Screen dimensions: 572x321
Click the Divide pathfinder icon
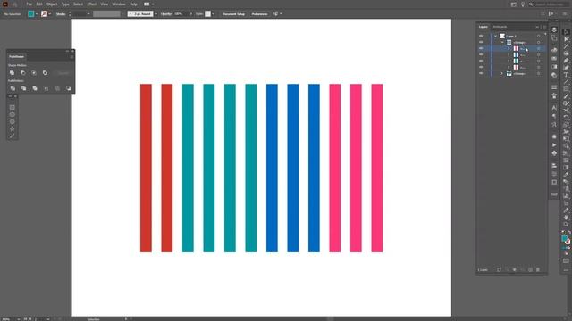point(13,88)
